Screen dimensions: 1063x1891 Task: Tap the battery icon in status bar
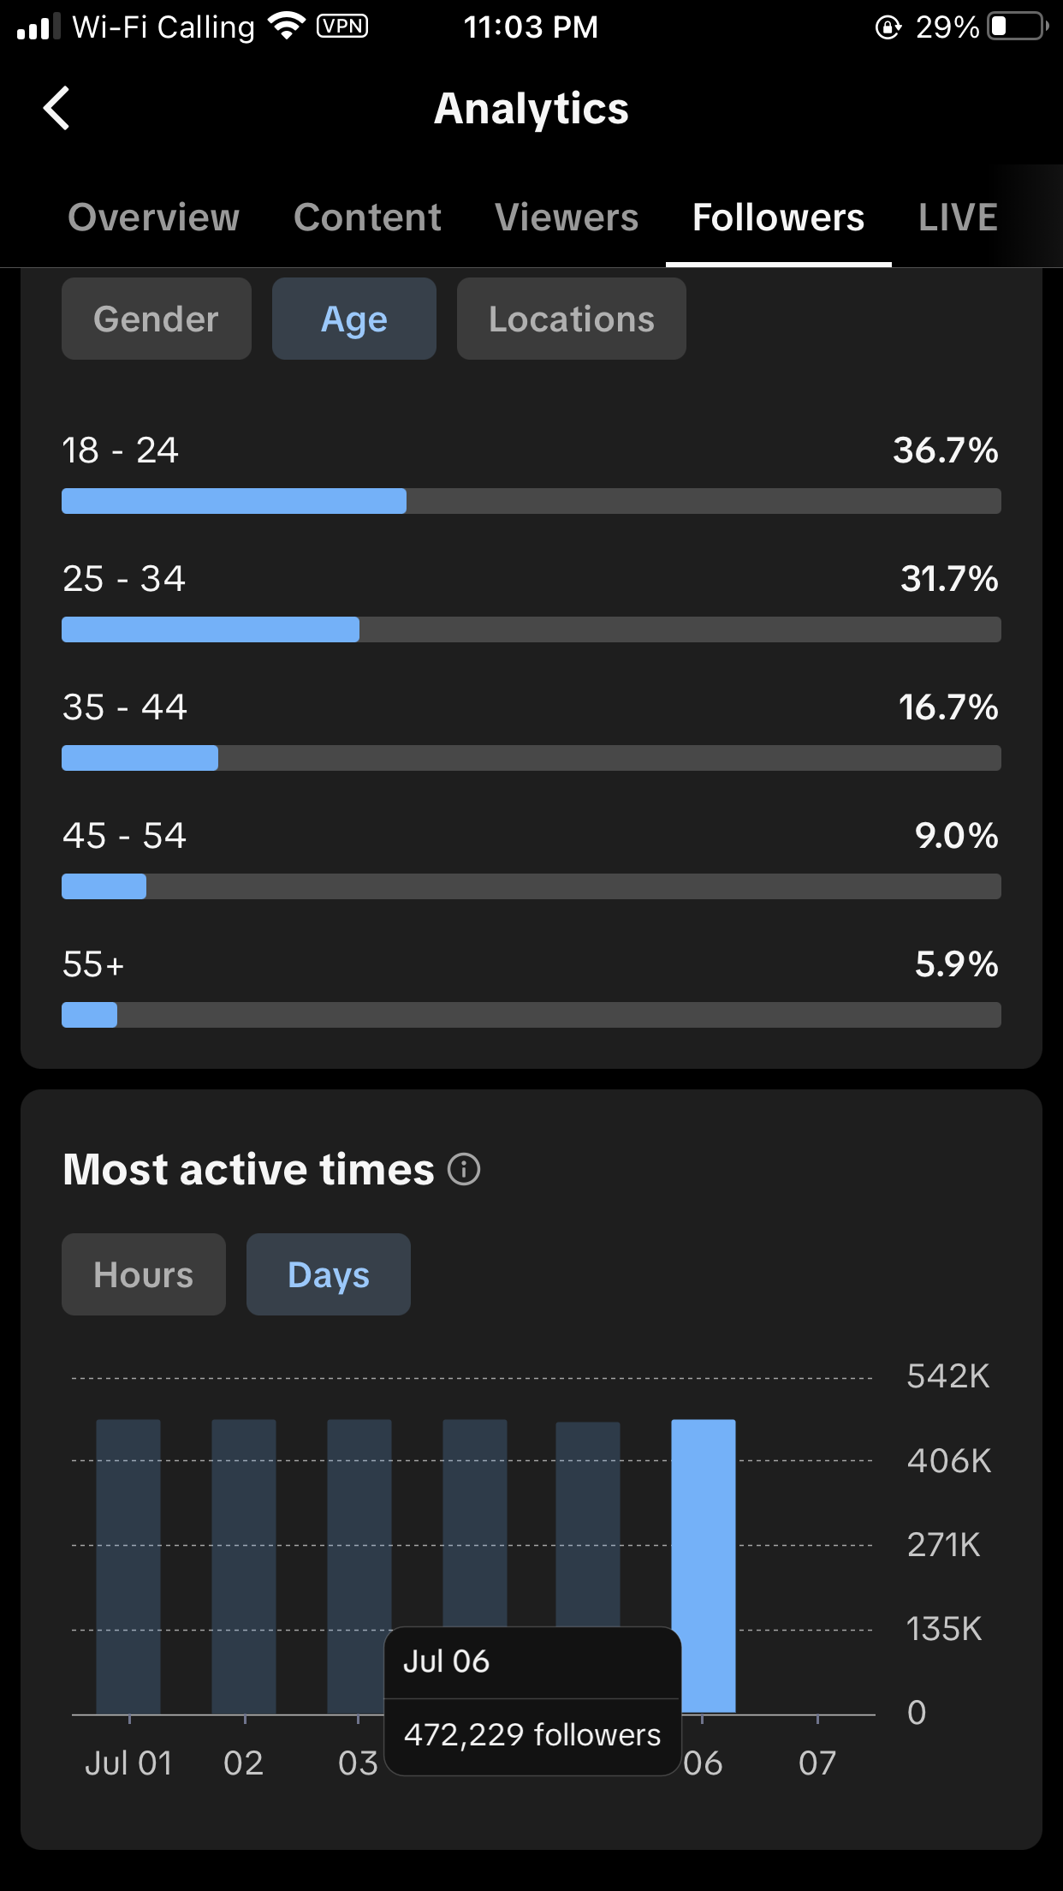pyautogui.click(x=1017, y=27)
